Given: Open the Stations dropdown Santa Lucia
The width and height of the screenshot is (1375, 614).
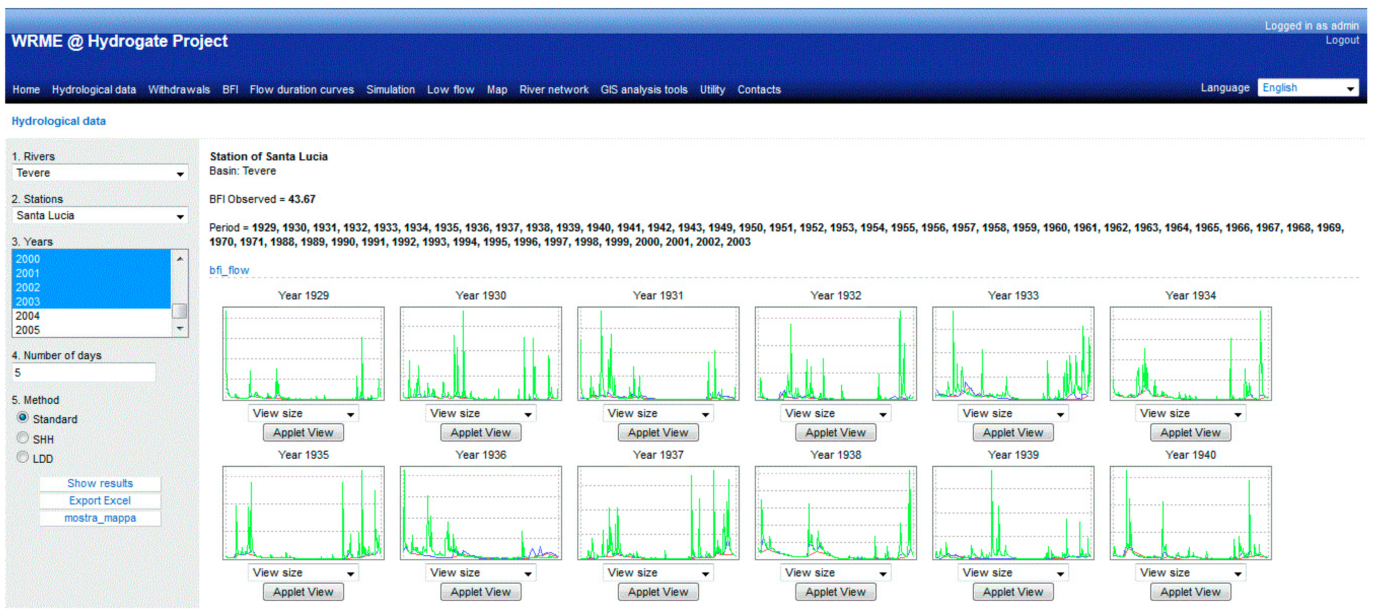Looking at the screenshot, I should pyautogui.click(x=100, y=216).
